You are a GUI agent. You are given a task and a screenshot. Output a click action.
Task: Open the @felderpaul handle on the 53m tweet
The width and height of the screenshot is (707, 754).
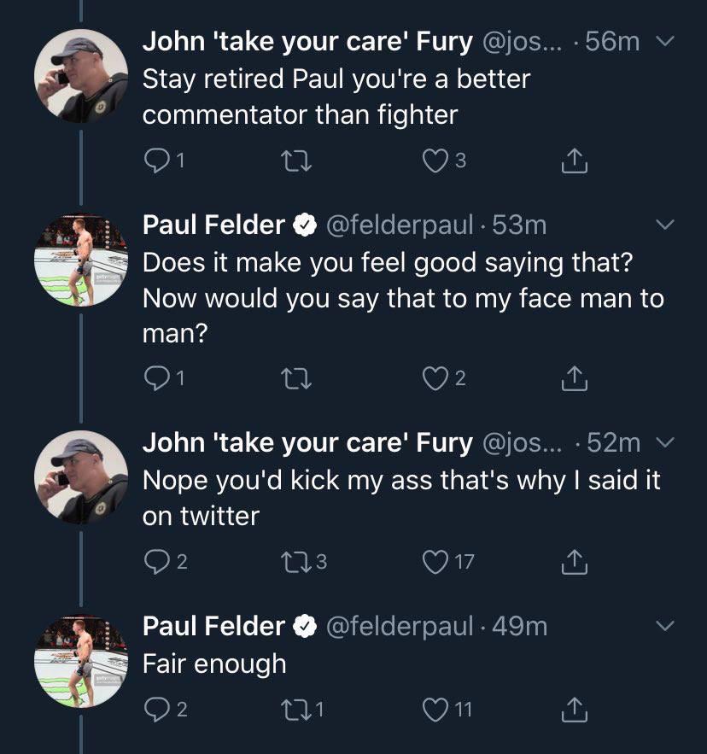pos(400,225)
